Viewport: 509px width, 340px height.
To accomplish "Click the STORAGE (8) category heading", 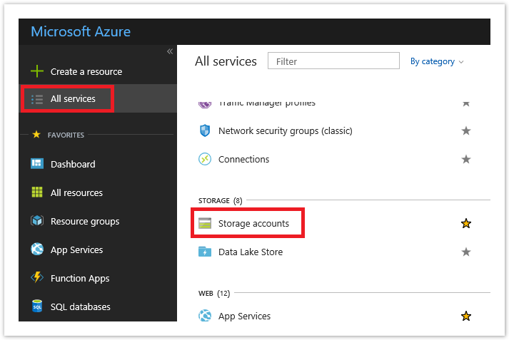I will [221, 200].
